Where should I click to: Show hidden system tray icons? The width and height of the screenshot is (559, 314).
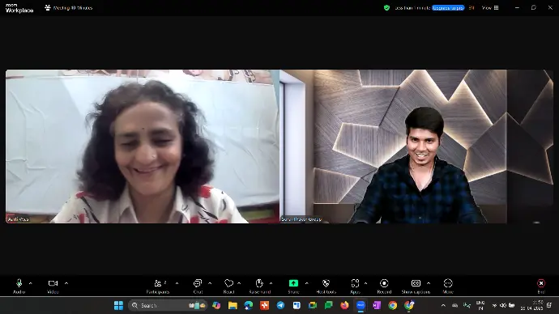click(443, 305)
